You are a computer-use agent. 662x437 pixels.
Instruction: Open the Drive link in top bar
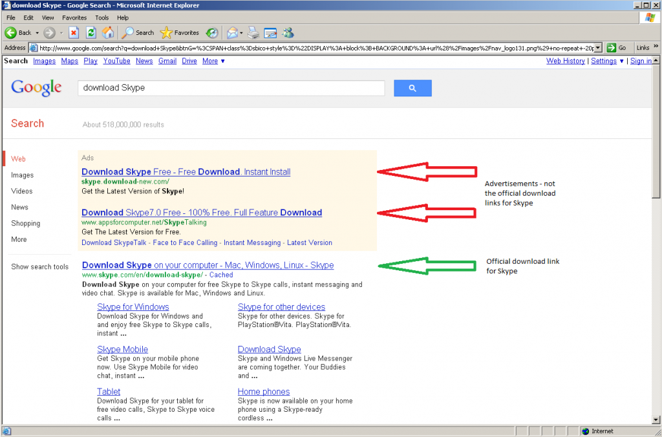click(x=189, y=61)
